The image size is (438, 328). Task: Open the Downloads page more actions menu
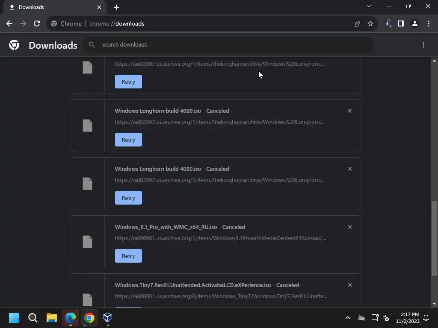423,45
